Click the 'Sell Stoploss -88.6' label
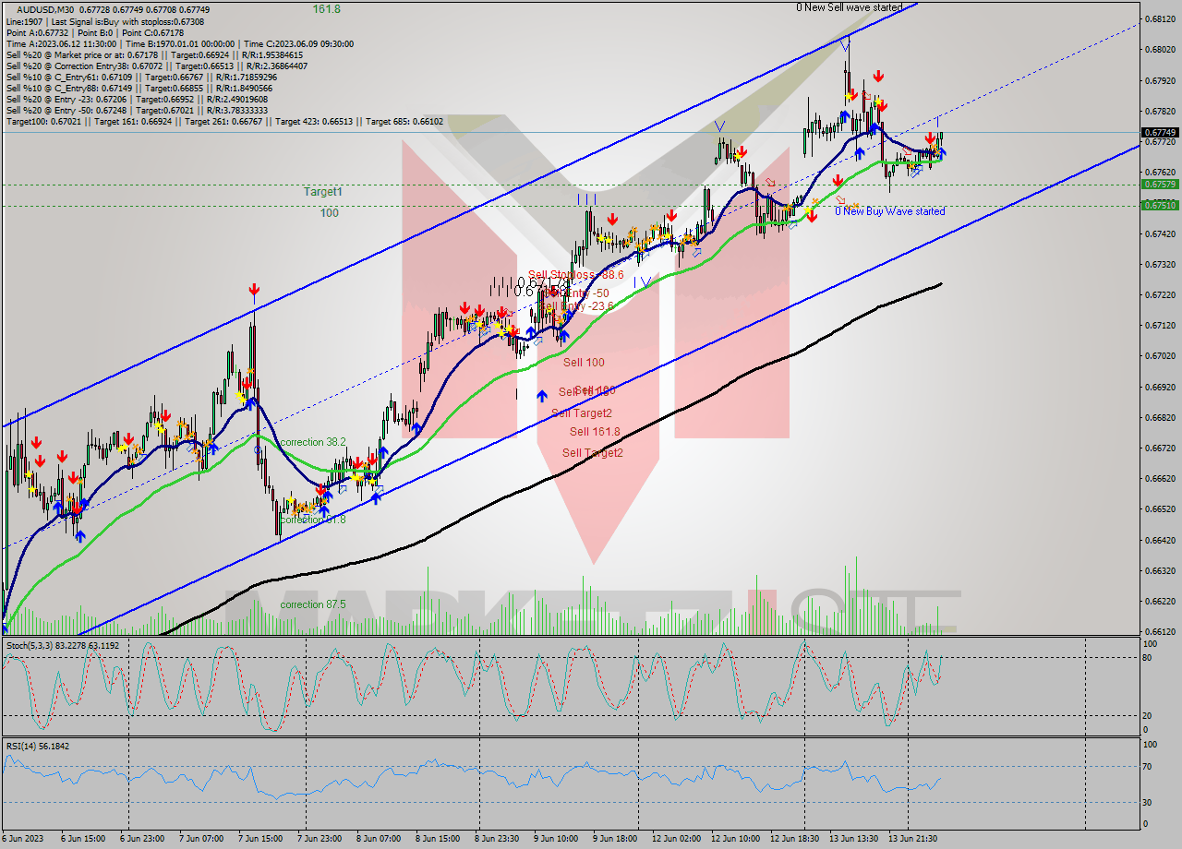Screen dimensions: 1182x849 click(576, 275)
